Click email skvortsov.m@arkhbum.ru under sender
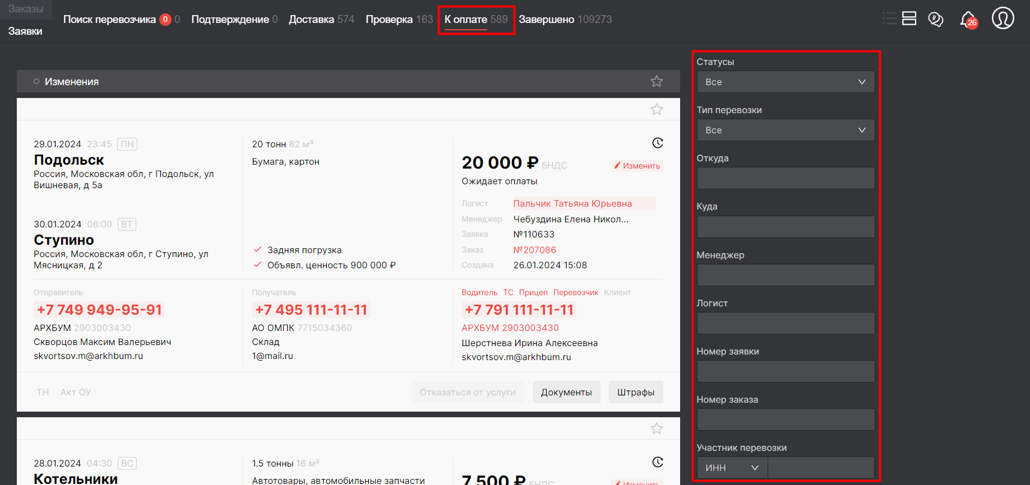 [x=88, y=356]
